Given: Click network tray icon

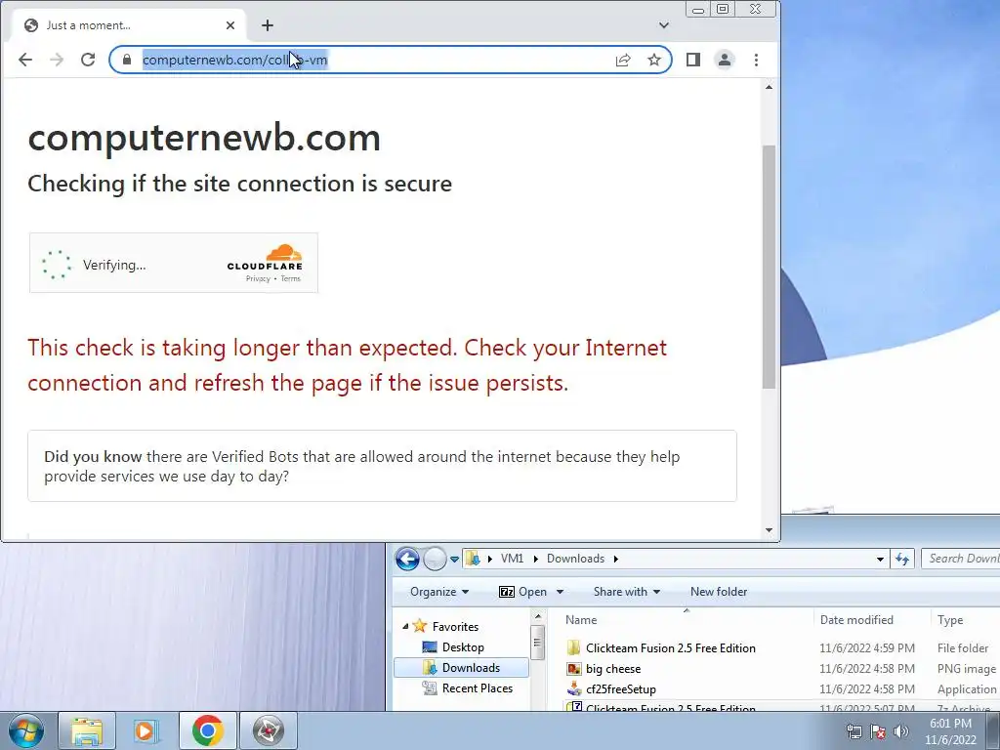Looking at the screenshot, I should coord(854,731).
